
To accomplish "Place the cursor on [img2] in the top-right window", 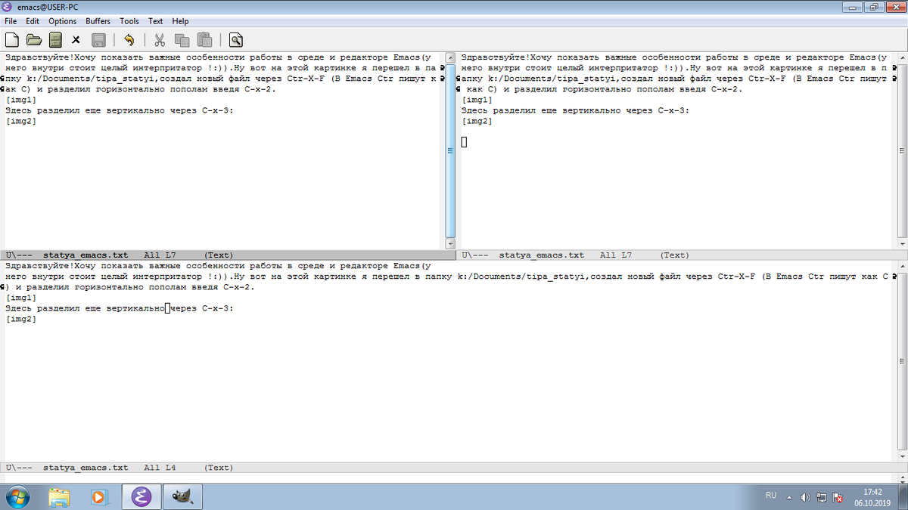I will [x=477, y=121].
